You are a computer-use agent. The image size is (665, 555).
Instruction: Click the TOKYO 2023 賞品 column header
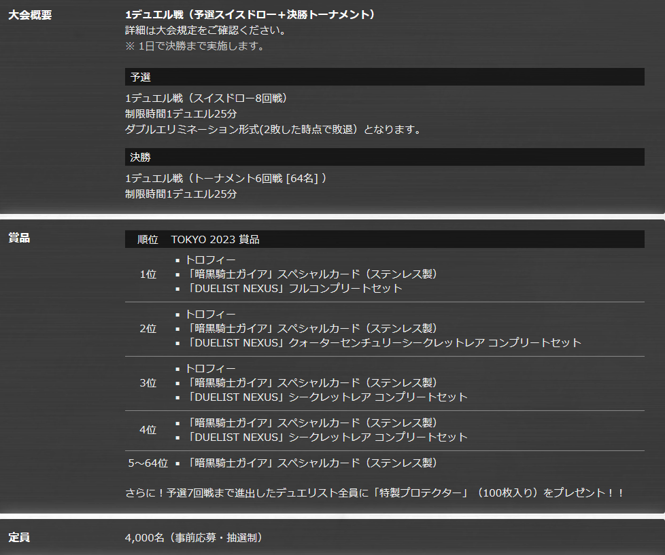tap(216, 239)
